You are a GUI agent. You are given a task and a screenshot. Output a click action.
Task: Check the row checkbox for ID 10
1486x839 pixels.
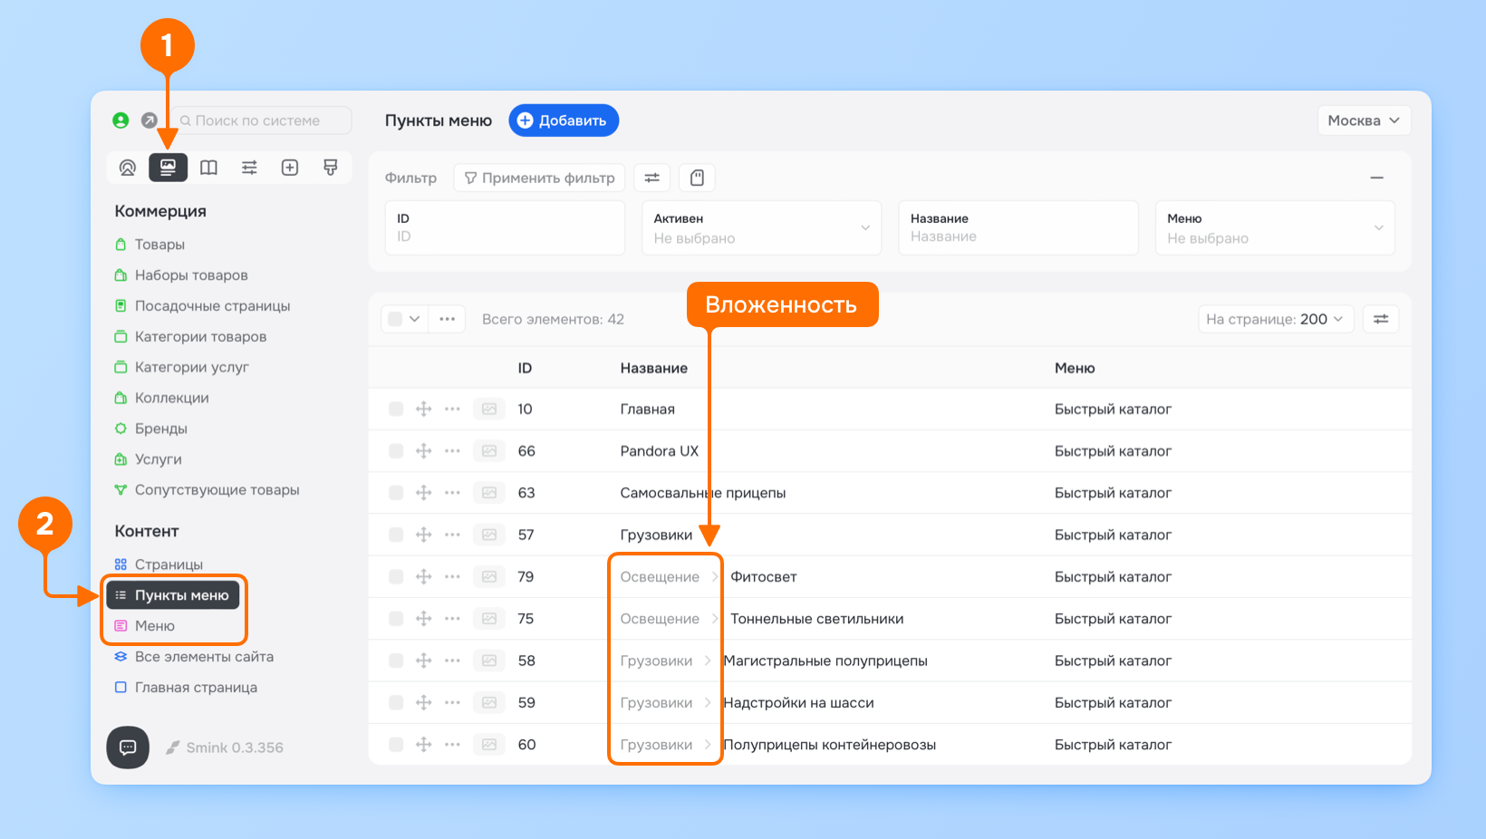pos(396,409)
